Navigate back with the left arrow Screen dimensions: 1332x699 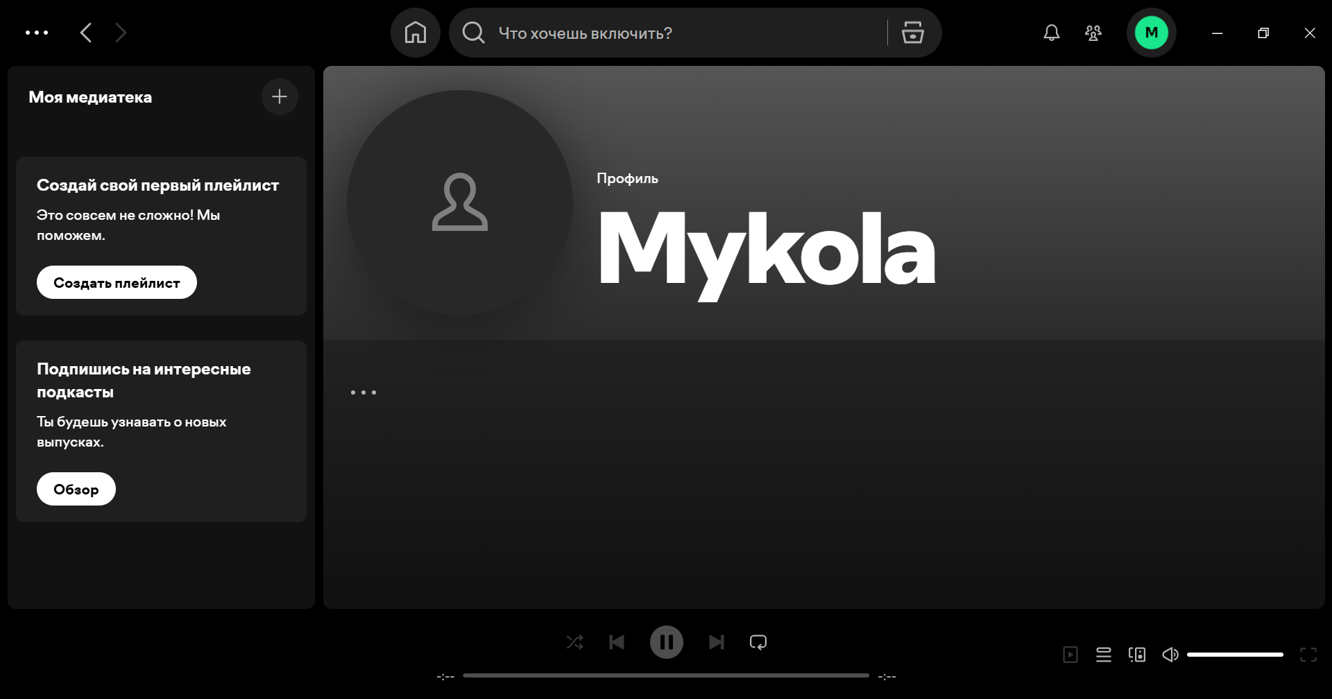tap(86, 33)
